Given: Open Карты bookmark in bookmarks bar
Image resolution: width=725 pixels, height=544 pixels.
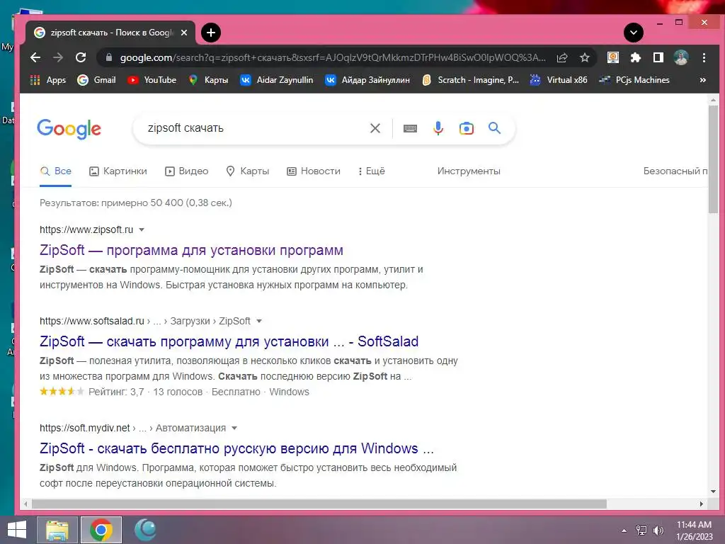Looking at the screenshot, I should point(209,80).
